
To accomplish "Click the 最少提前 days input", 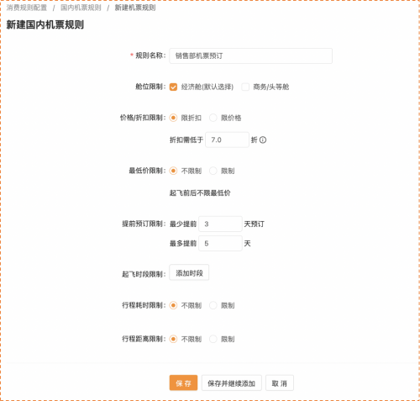I will click(x=220, y=224).
